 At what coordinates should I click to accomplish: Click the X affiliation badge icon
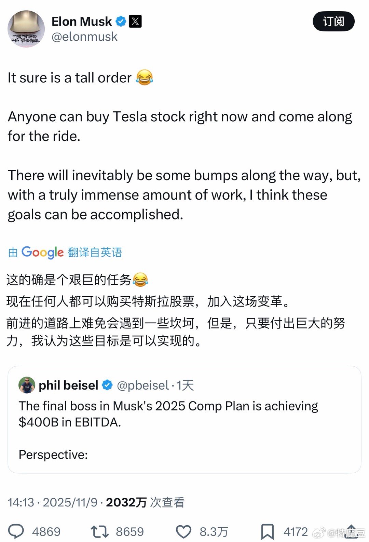135,22
